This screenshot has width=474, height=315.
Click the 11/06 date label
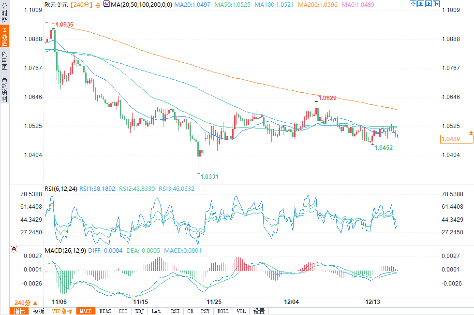(59, 301)
